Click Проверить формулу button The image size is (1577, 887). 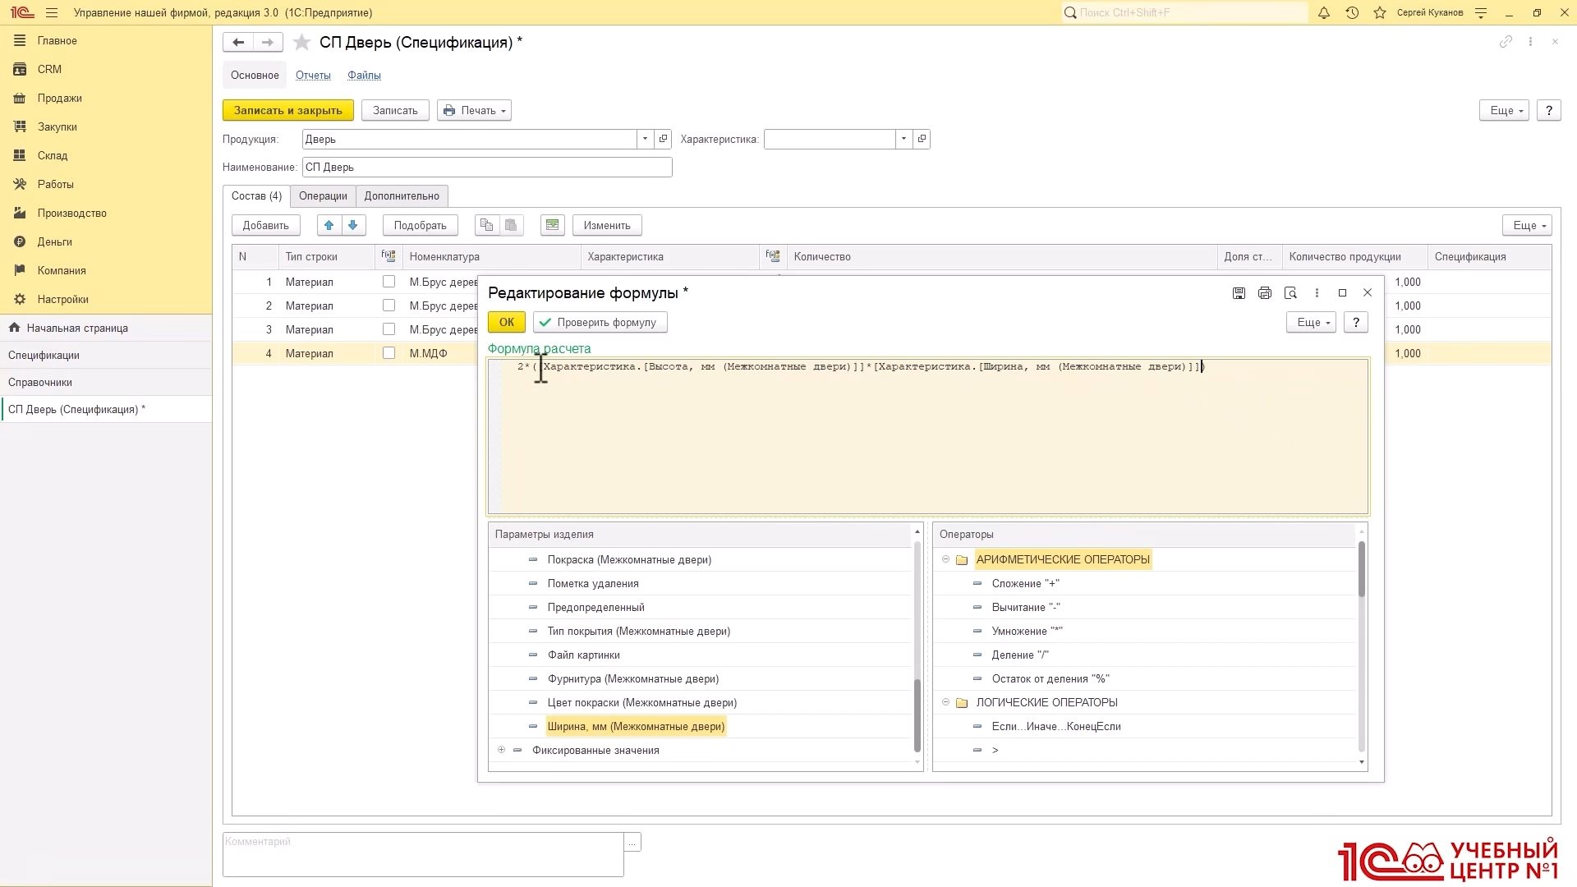pyautogui.click(x=600, y=322)
